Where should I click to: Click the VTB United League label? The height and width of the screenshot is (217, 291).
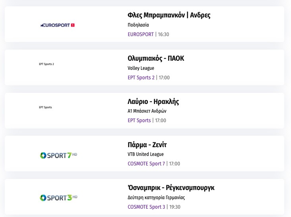(x=145, y=154)
